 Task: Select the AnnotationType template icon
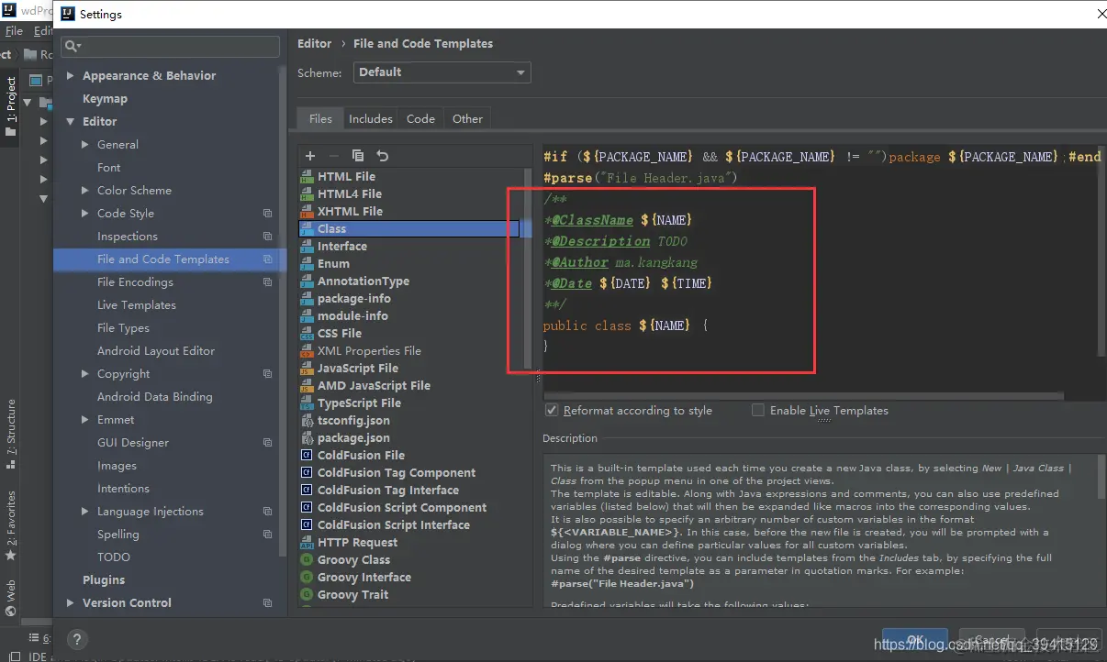[307, 281]
